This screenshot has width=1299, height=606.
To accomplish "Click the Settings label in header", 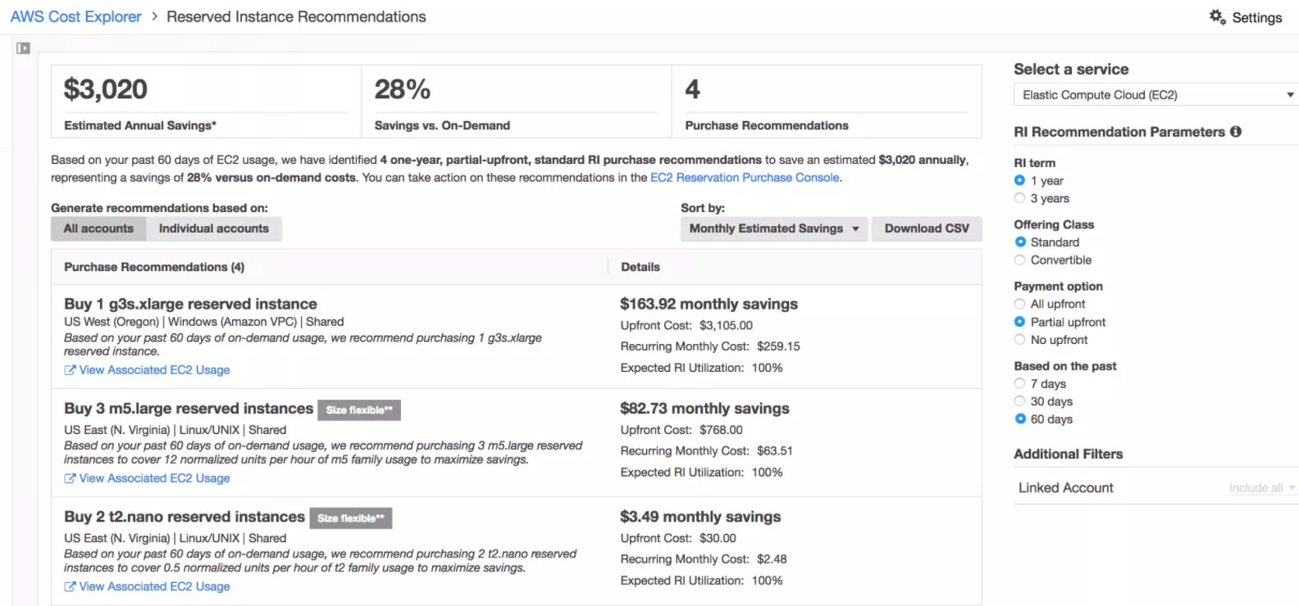I will 1256,17.
